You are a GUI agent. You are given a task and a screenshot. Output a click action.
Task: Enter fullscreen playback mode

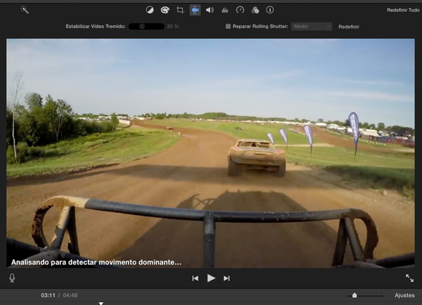(410, 278)
